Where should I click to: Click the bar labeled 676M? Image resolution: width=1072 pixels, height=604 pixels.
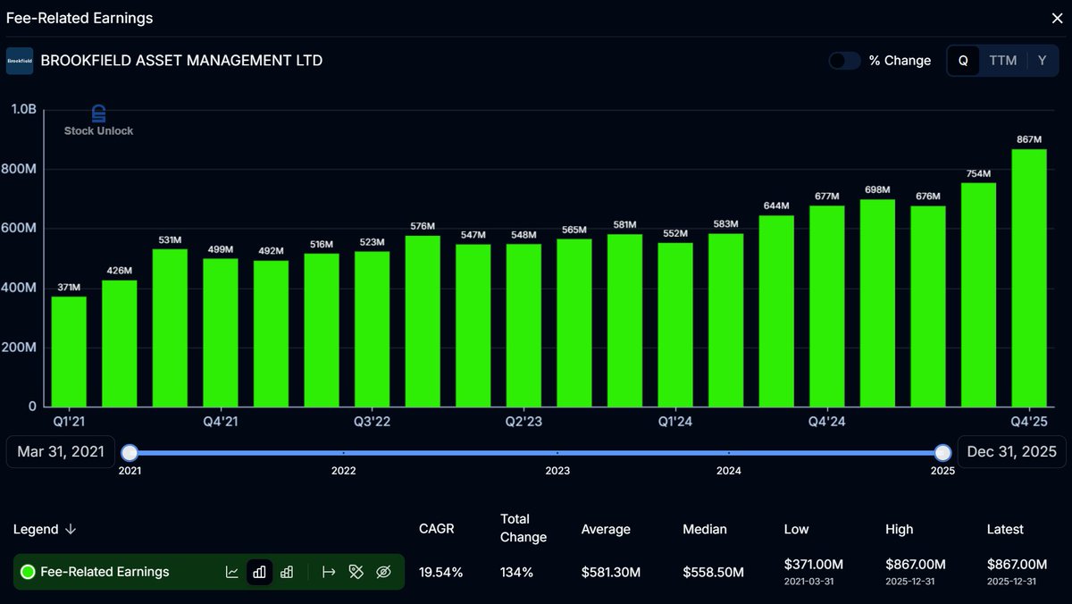(x=927, y=307)
